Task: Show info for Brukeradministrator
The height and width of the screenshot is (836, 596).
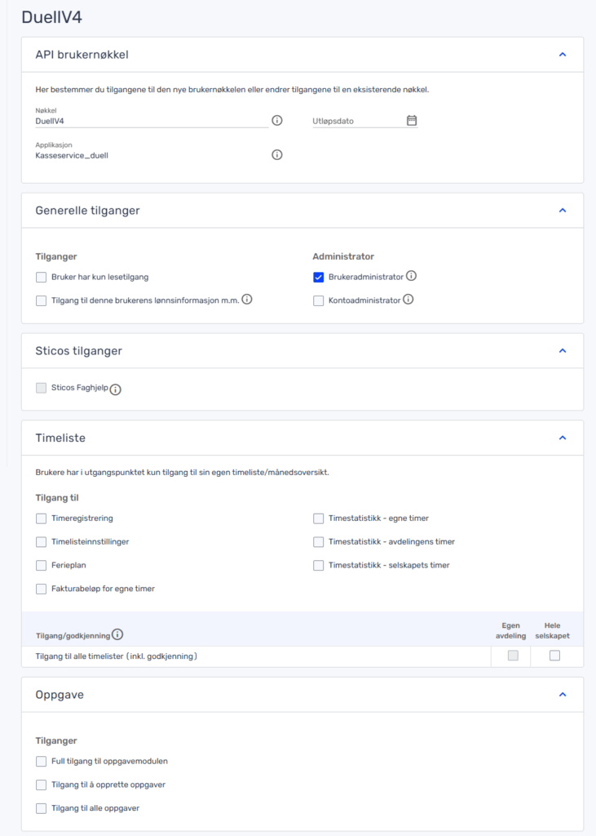Action: tap(411, 276)
